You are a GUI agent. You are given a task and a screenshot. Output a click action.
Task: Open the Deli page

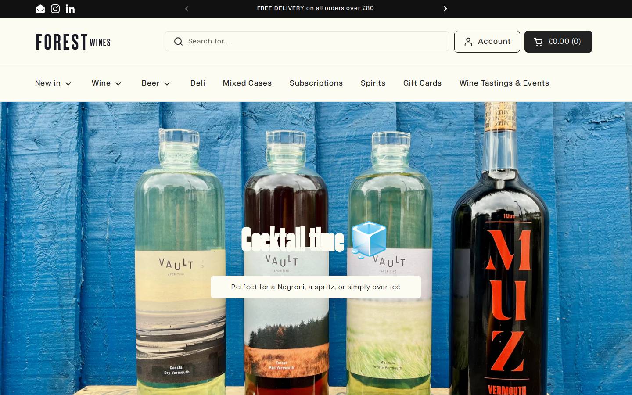197,83
